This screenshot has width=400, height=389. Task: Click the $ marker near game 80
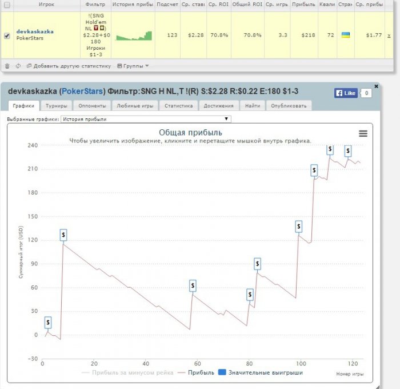[250, 295]
